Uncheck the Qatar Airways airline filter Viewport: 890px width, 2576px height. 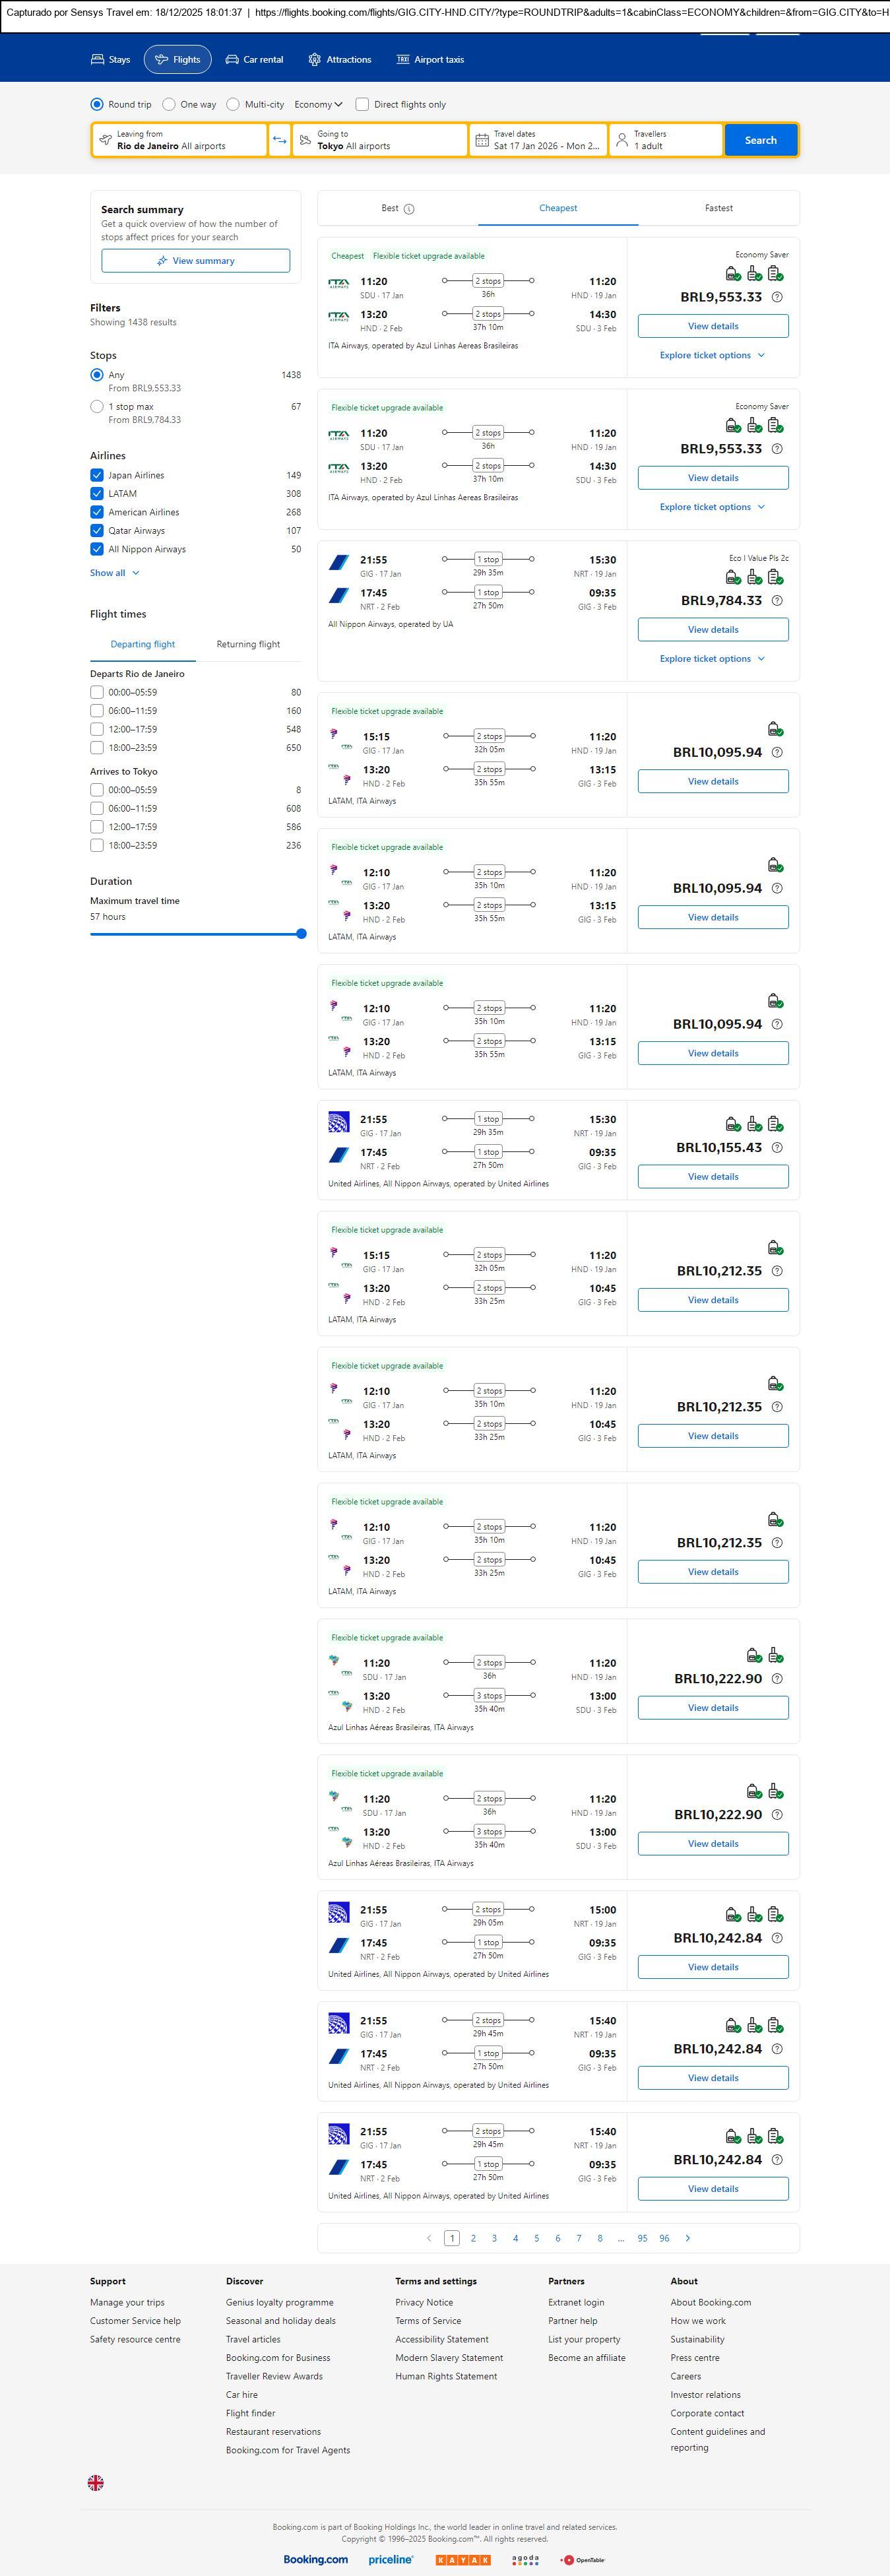[x=97, y=531]
